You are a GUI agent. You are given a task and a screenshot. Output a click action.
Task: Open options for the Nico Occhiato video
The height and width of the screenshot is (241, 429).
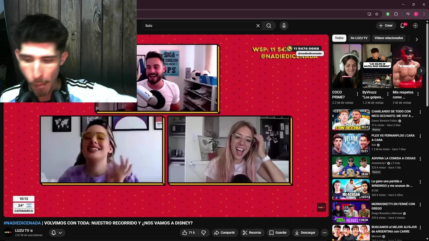[420, 112]
